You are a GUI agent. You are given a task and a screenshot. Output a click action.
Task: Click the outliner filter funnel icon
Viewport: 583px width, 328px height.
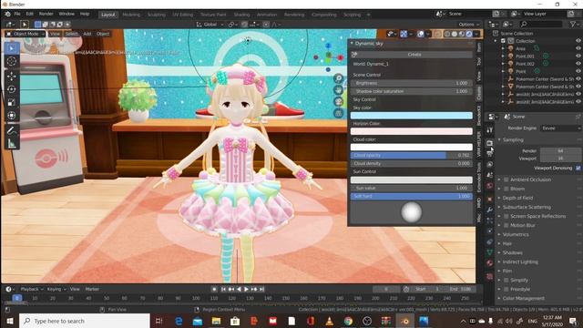(573, 25)
